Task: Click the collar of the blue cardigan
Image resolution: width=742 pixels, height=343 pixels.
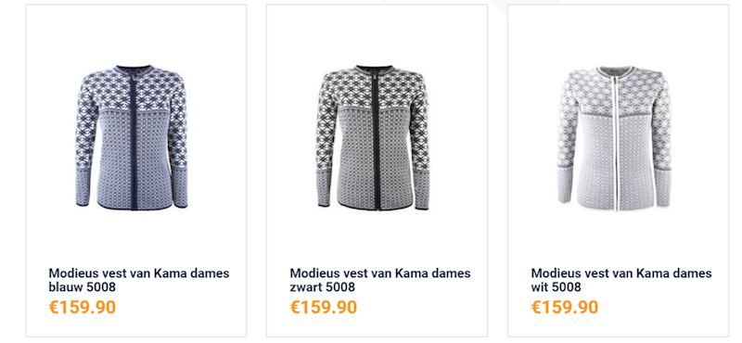Action: 133,70
